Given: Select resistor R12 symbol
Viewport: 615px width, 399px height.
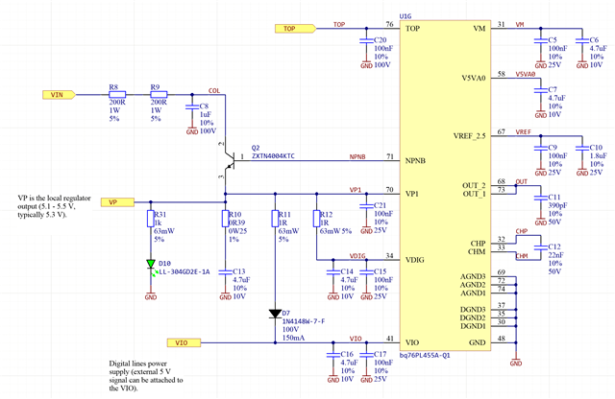Looking at the screenshot, I should pos(316,219).
